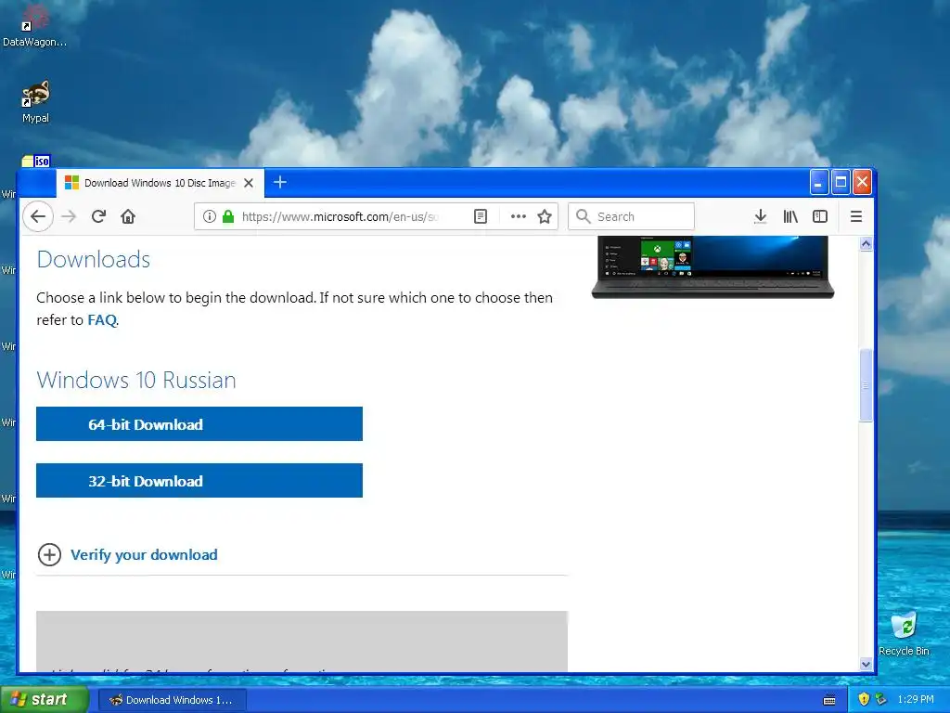The height and width of the screenshot is (713, 950).
Task: Open a new browser tab
Action: point(280,183)
